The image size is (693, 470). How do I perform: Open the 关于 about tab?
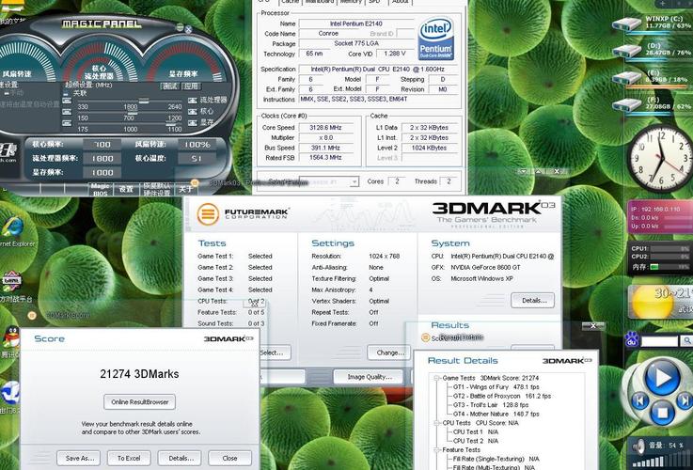click(185, 189)
